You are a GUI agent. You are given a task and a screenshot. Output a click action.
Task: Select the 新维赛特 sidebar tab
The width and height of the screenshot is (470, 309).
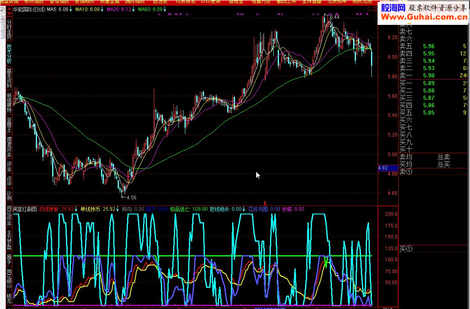point(9,103)
